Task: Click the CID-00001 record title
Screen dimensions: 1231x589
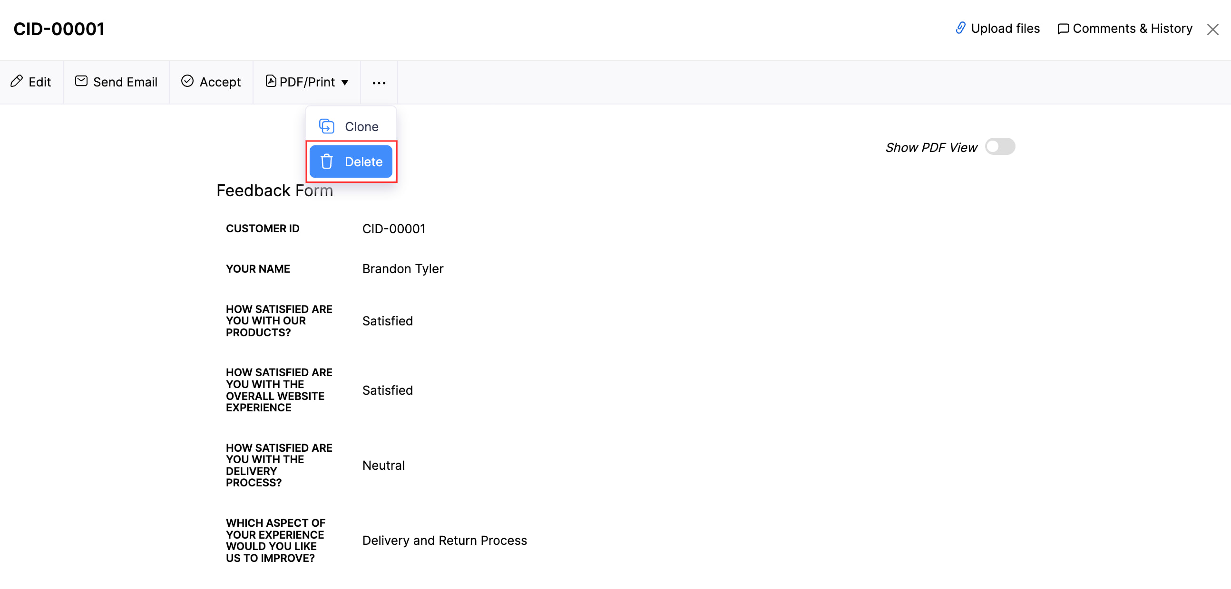Action: (59, 28)
